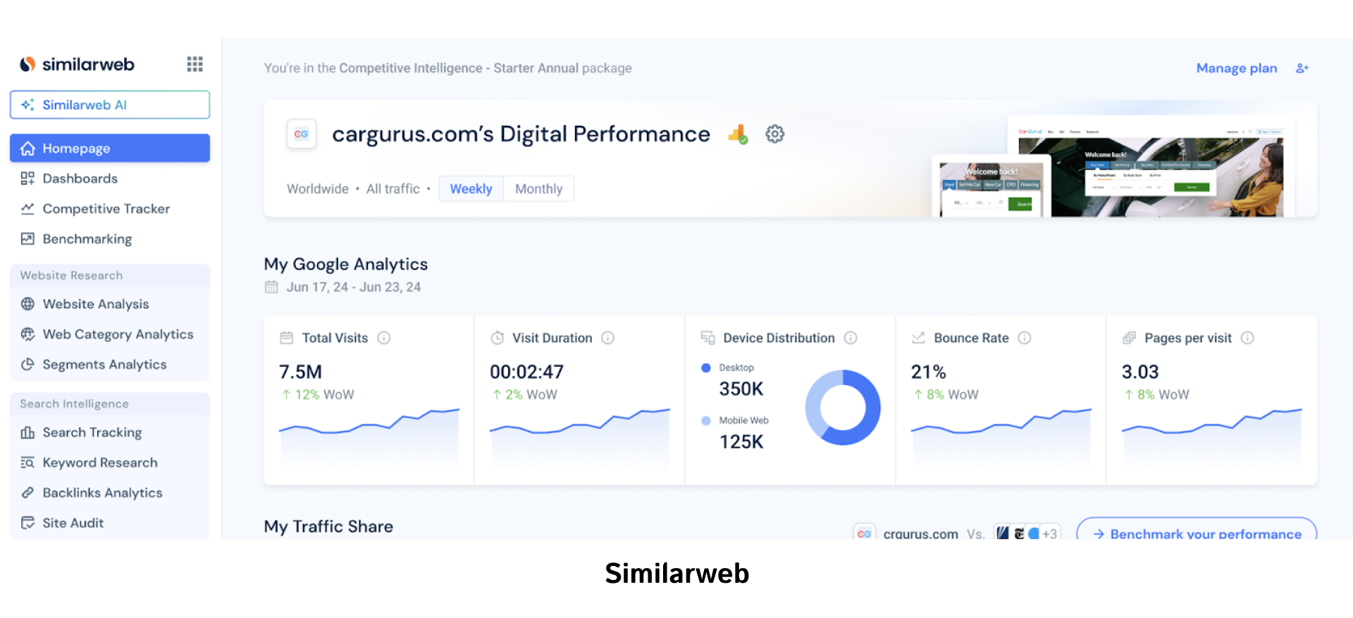Click the Benchmarking icon
This screenshot has height=618, width=1353.
[x=27, y=239]
